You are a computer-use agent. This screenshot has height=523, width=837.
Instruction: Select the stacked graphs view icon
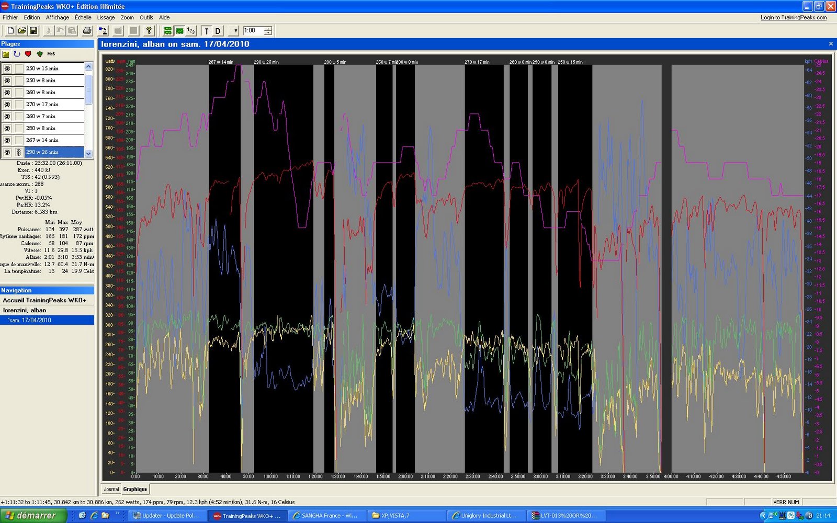167,31
